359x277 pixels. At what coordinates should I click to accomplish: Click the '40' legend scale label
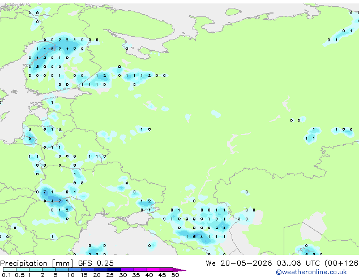(149, 275)
